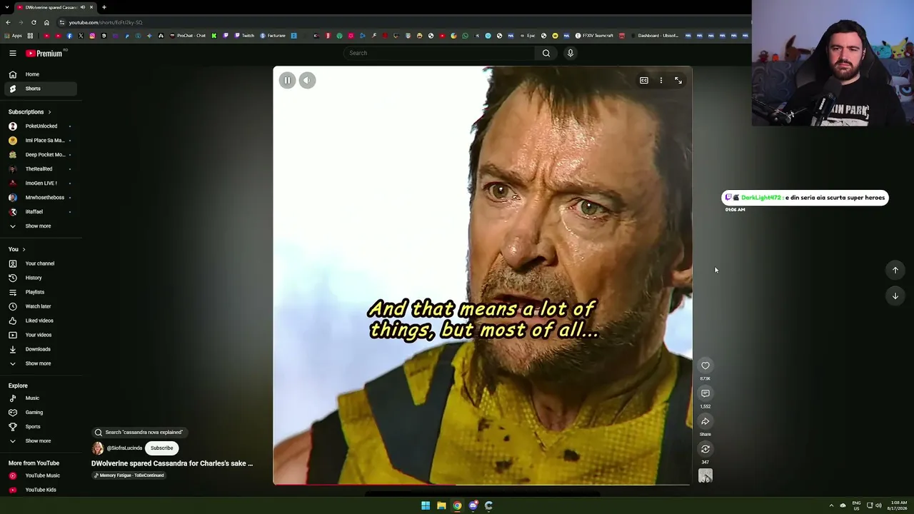Open YouTube Music from the sidebar

coord(40,475)
